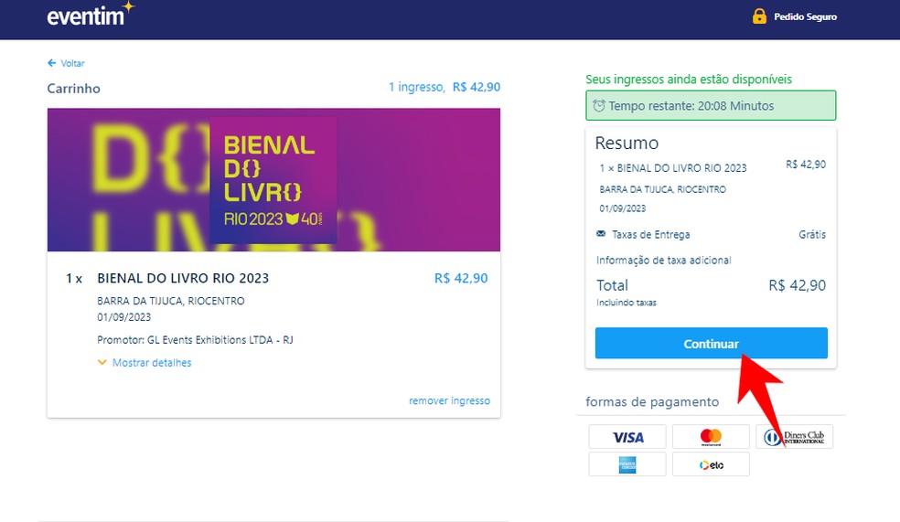Click the alarm clock icon in timer box

599,105
